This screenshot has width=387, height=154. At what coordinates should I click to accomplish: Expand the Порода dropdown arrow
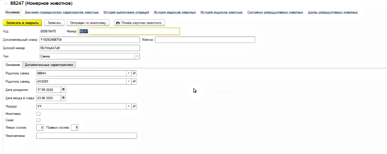click(129, 106)
